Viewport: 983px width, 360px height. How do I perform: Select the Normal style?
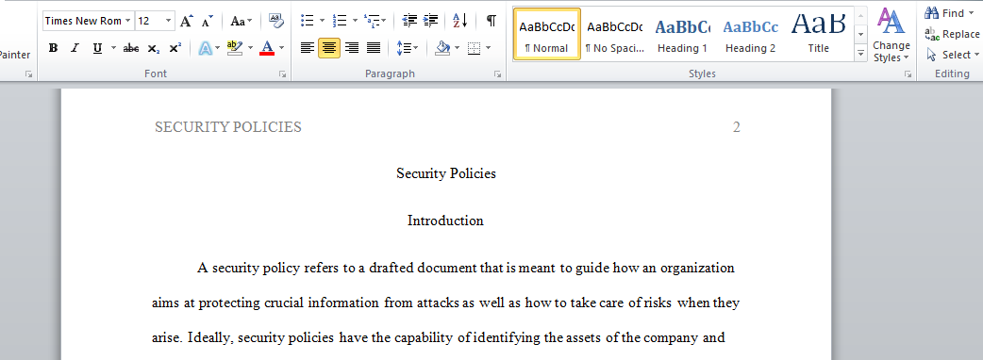[546, 35]
